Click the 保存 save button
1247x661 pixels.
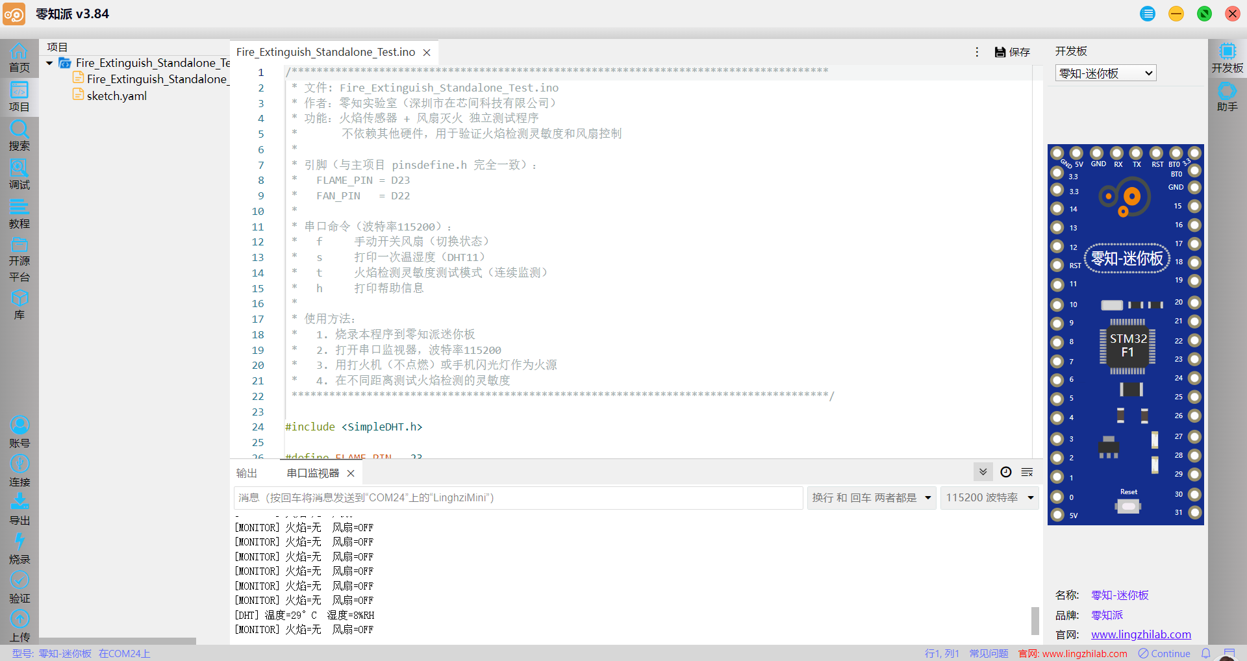point(1013,52)
